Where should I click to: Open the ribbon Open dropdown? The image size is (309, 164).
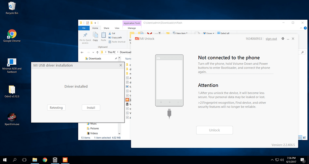point(209,34)
